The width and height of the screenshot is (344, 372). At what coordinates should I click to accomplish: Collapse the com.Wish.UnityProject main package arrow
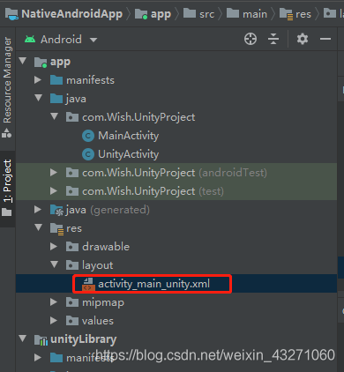55,116
